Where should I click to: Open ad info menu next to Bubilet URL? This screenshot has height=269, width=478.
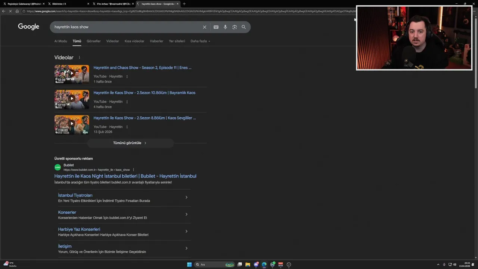[133, 170]
